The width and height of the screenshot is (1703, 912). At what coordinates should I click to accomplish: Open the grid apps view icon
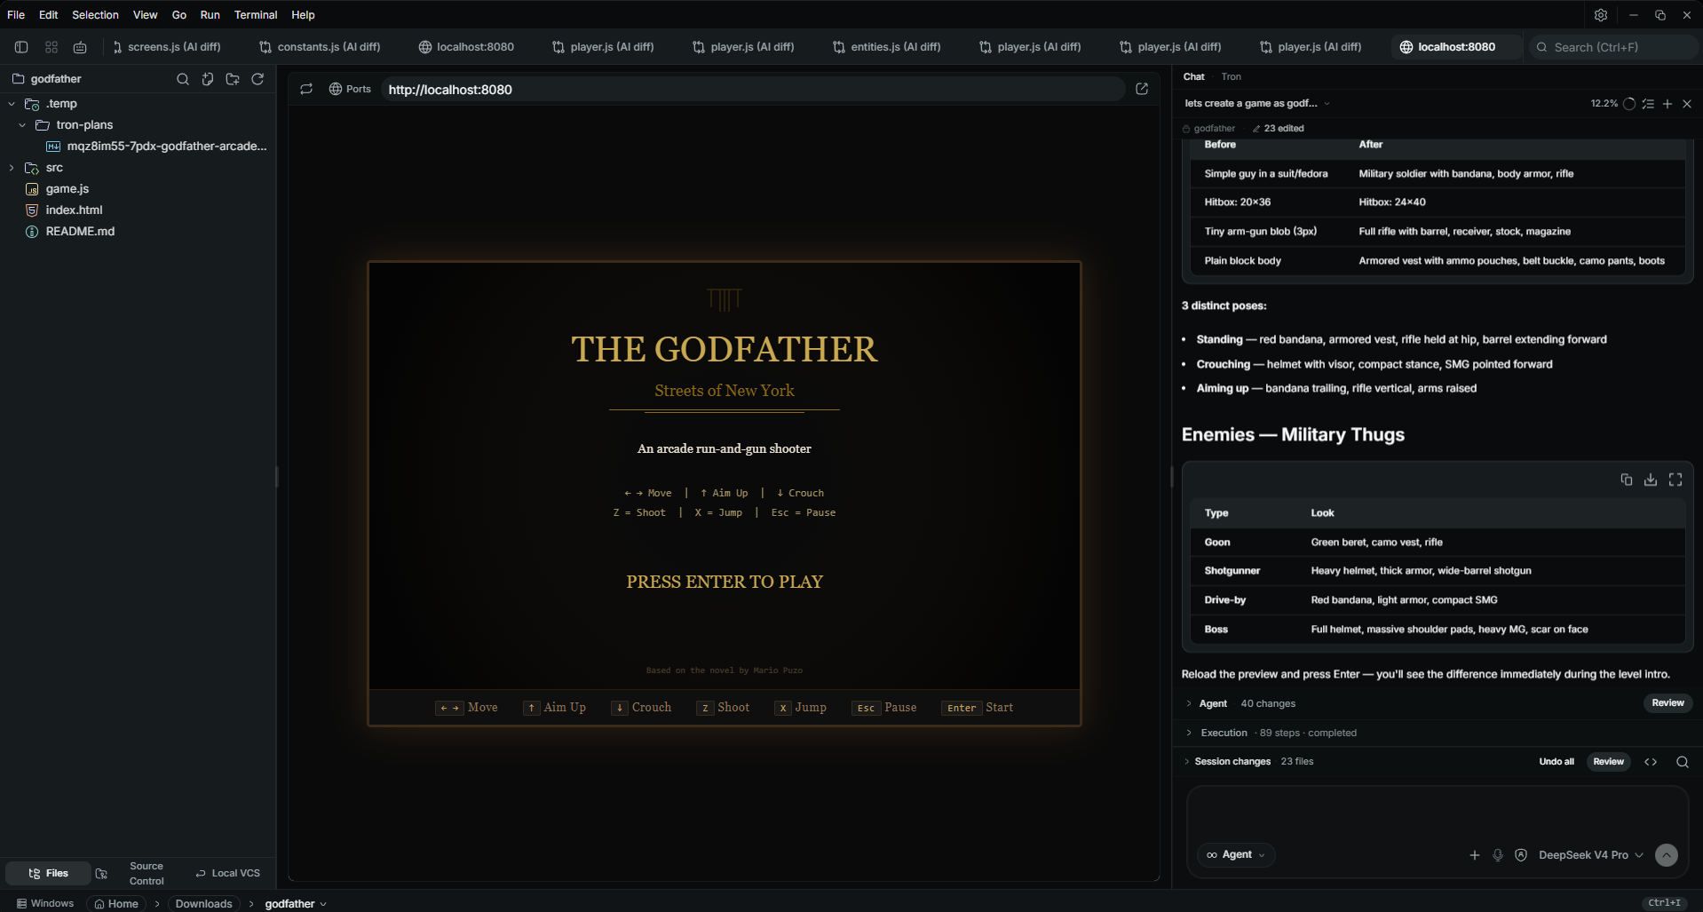pyautogui.click(x=51, y=47)
